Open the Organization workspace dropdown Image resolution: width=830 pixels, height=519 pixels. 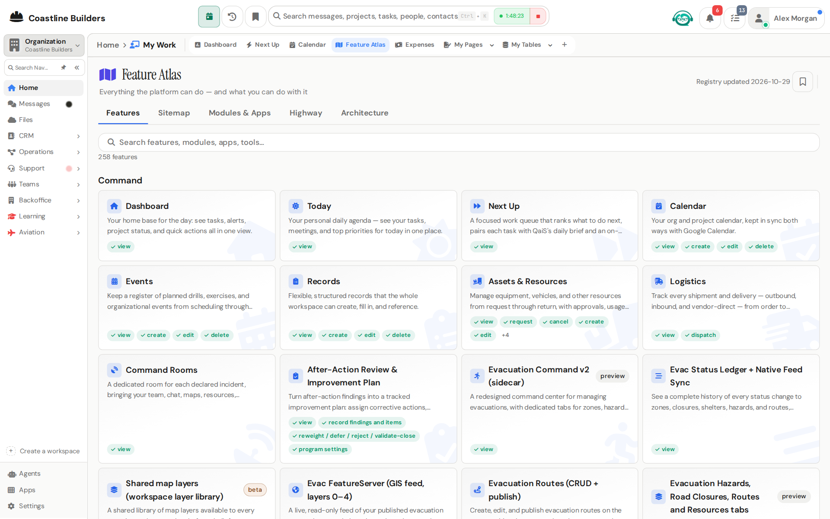click(x=44, y=45)
